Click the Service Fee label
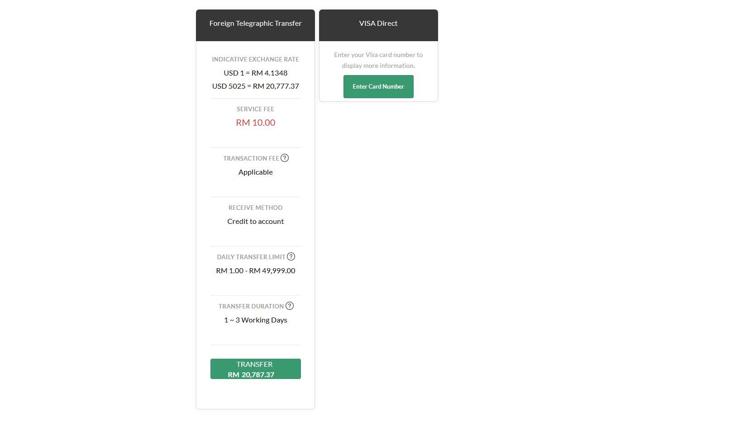The height and width of the screenshot is (422, 744). pos(255,109)
